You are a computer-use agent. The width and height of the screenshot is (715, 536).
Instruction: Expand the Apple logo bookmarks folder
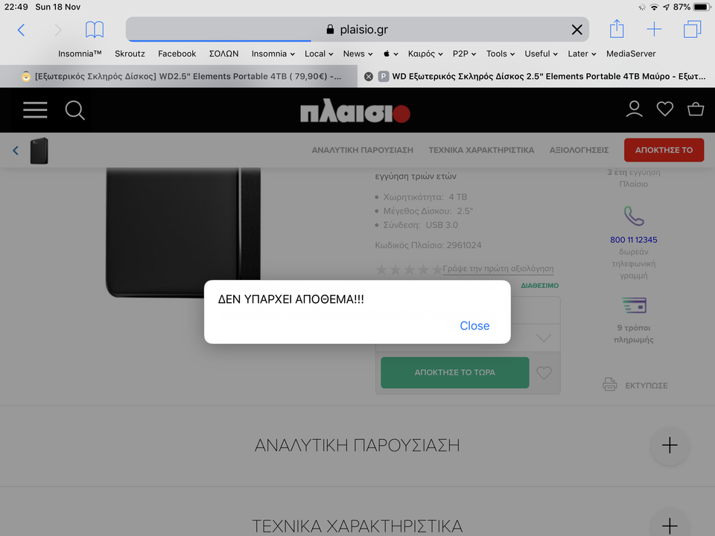click(x=391, y=54)
